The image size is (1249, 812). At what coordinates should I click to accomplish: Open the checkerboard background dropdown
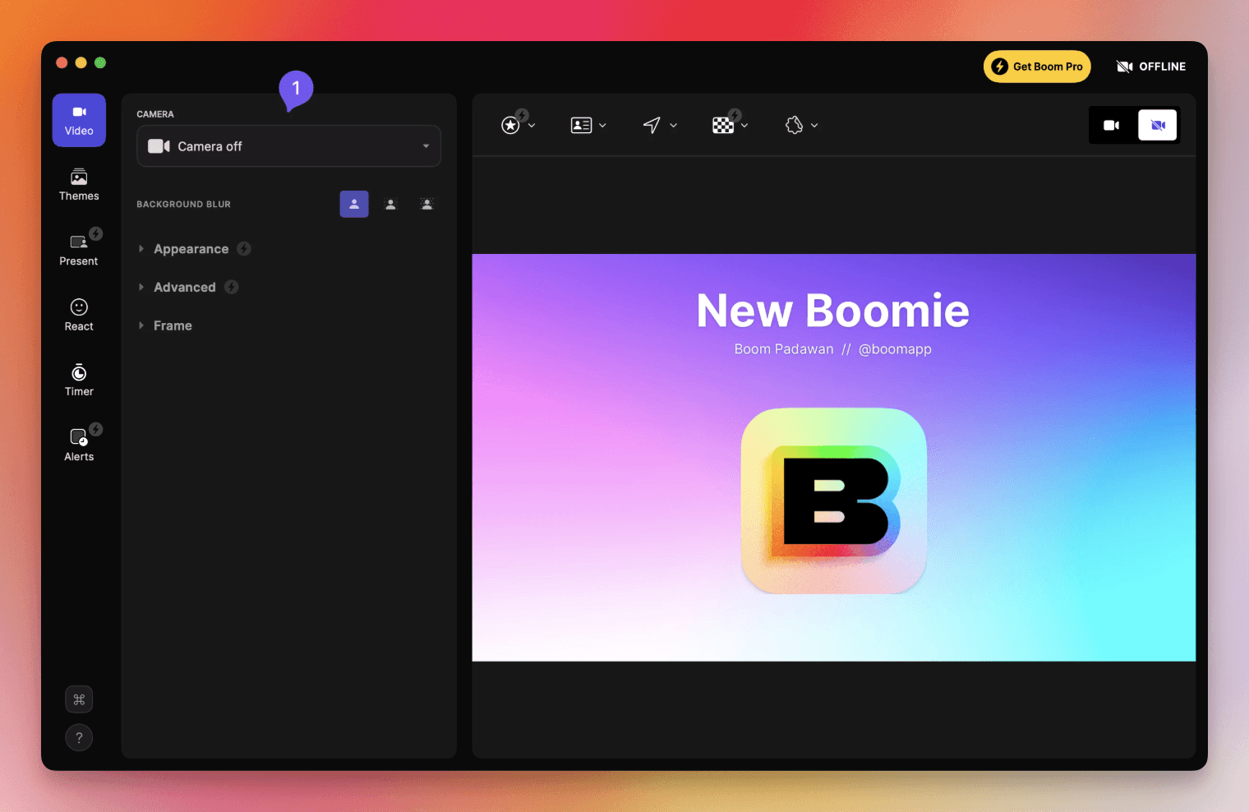(730, 124)
